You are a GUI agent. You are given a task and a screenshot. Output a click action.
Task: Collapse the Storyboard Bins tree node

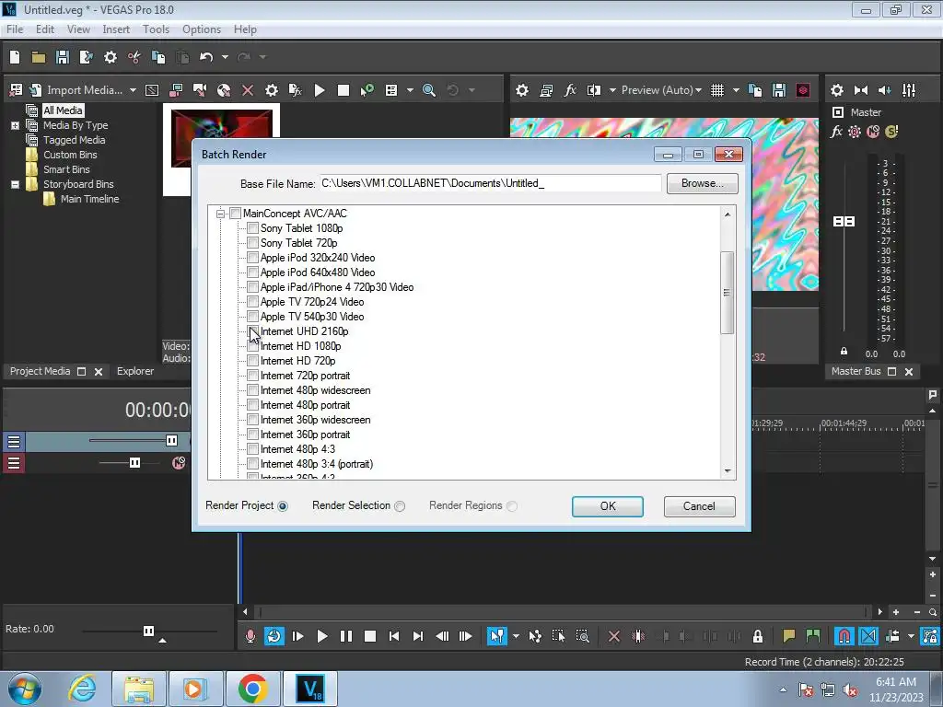coord(15,184)
